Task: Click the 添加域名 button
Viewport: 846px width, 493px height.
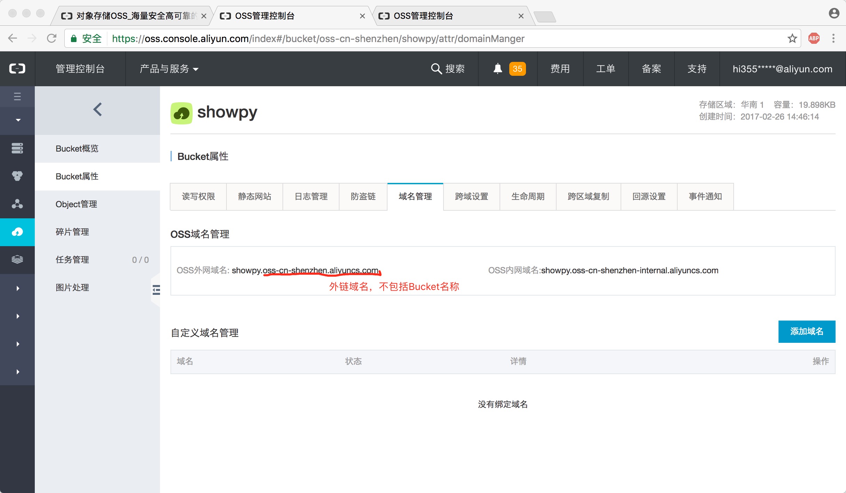Action: point(807,332)
